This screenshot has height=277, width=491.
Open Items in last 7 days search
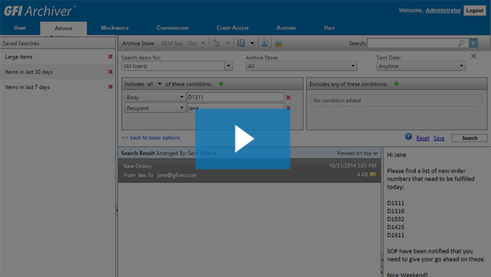click(27, 87)
